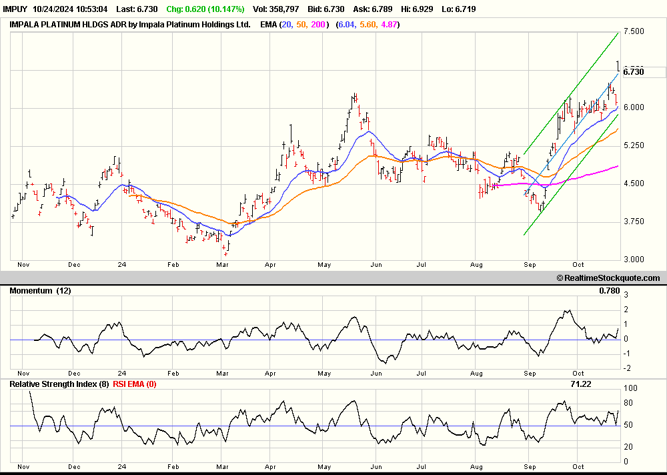Click the Oct label on the price chart axis

tap(578, 265)
